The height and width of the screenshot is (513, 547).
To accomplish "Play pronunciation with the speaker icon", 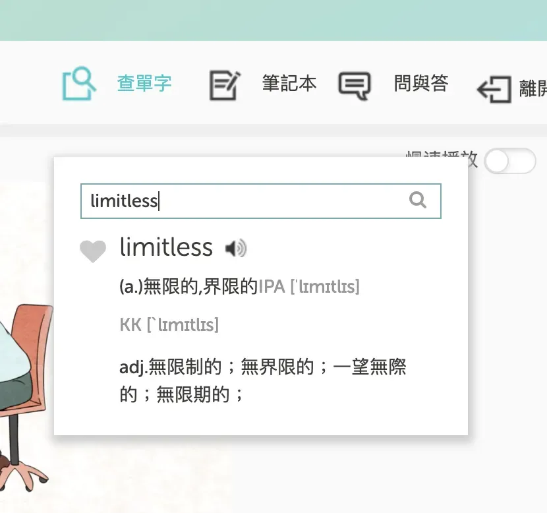I will click(x=236, y=249).
